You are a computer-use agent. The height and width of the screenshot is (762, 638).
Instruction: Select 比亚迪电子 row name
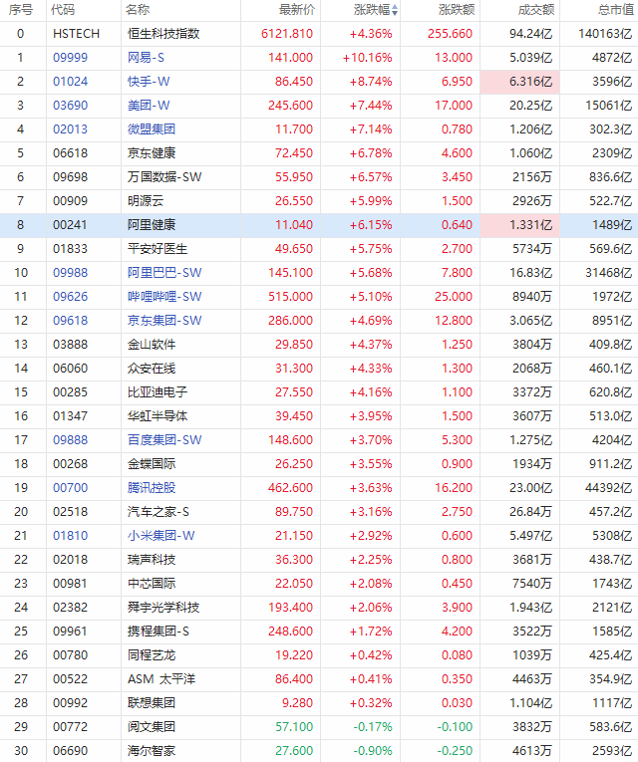pyautogui.click(x=158, y=391)
